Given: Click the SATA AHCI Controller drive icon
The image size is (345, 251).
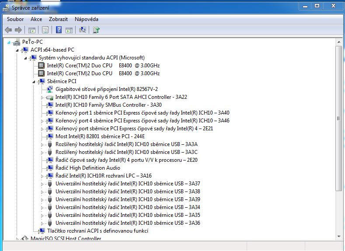Looking at the screenshot, I should (x=50, y=97).
